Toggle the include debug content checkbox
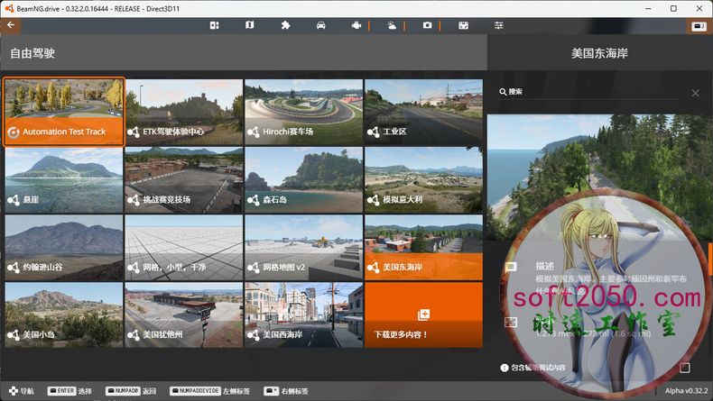The image size is (713, 401). point(684,368)
